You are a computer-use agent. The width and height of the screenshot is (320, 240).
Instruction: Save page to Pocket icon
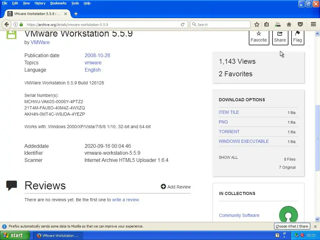pos(300,24)
